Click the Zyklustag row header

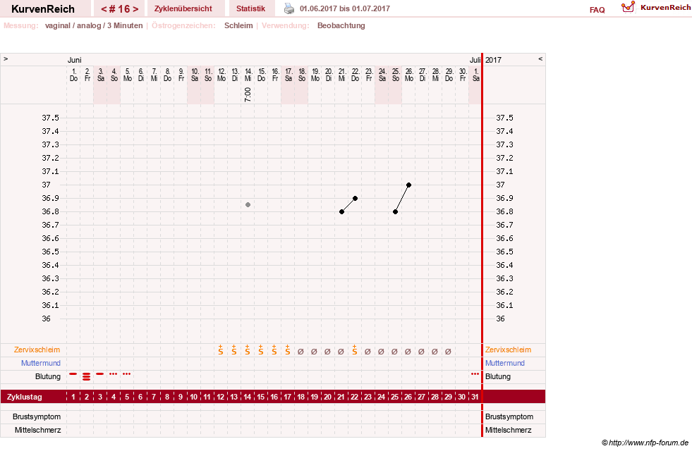coord(25,397)
